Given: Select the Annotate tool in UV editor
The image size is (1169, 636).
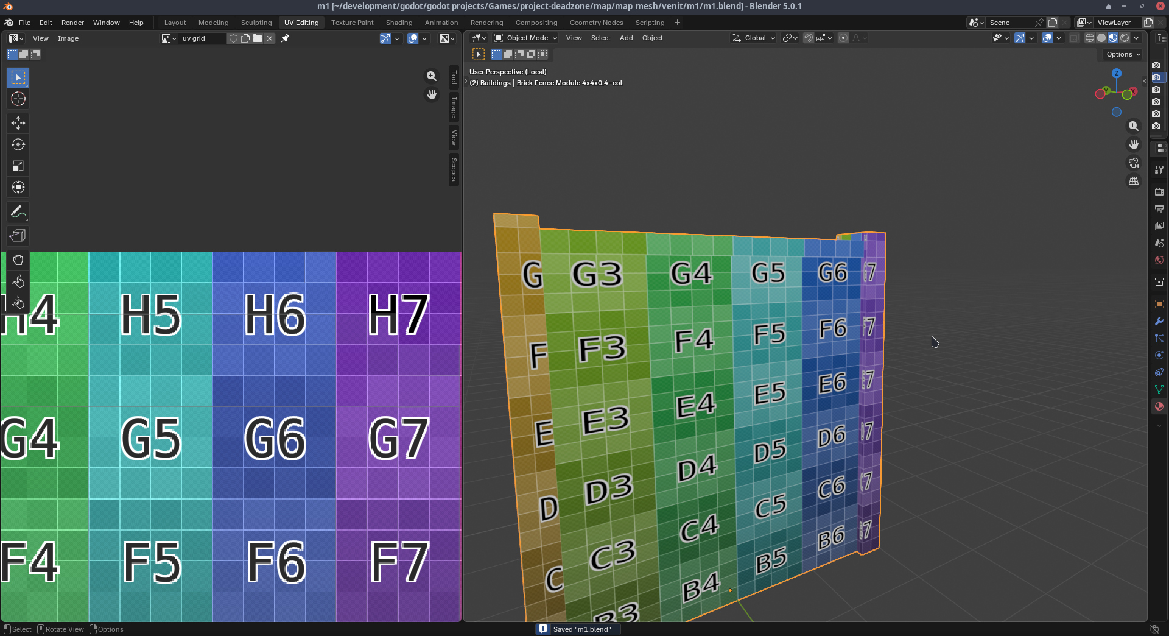Looking at the screenshot, I should coord(18,212).
